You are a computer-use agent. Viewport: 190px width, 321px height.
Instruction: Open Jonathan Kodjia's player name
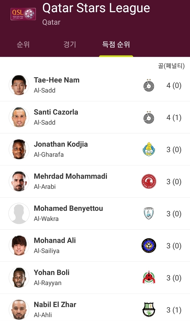click(x=61, y=144)
